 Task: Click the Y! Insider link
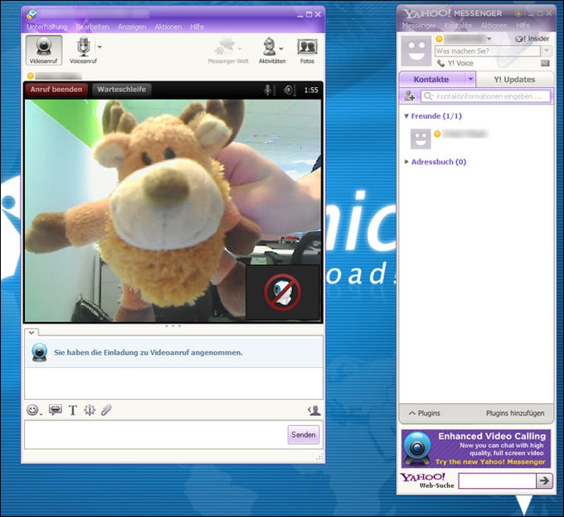pos(532,38)
